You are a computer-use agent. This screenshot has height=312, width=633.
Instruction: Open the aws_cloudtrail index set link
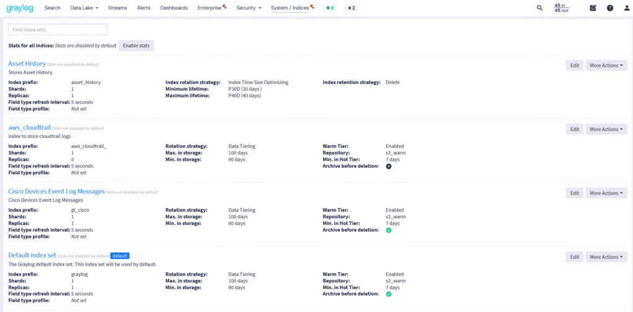click(x=30, y=127)
